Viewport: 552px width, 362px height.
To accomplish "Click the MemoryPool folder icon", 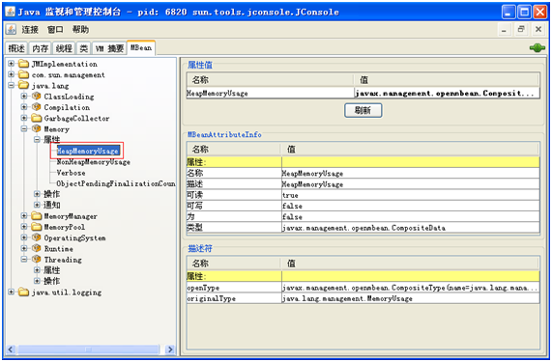I will point(37,227).
